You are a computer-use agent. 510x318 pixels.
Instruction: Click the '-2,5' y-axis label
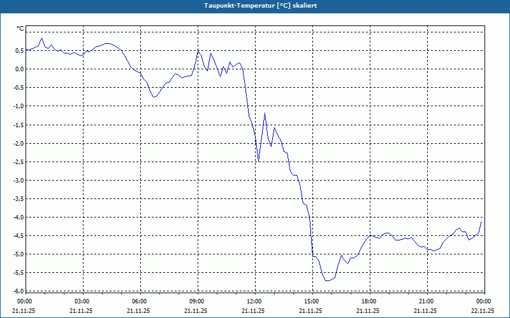coord(19,162)
